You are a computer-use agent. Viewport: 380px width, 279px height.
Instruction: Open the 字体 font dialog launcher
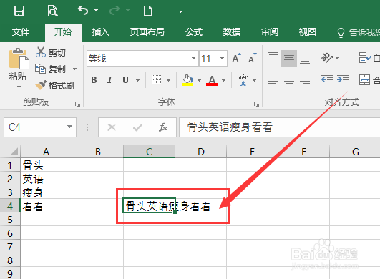tap(256, 104)
